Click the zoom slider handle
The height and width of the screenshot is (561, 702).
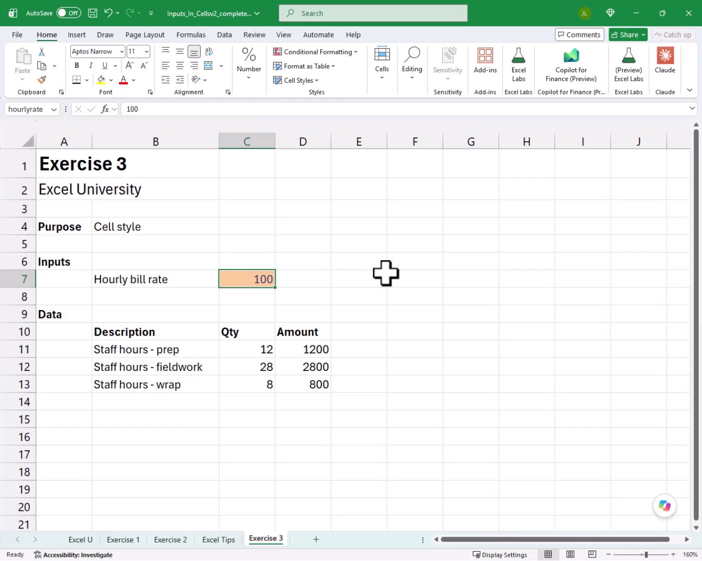pyautogui.click(x=646, y=555)
